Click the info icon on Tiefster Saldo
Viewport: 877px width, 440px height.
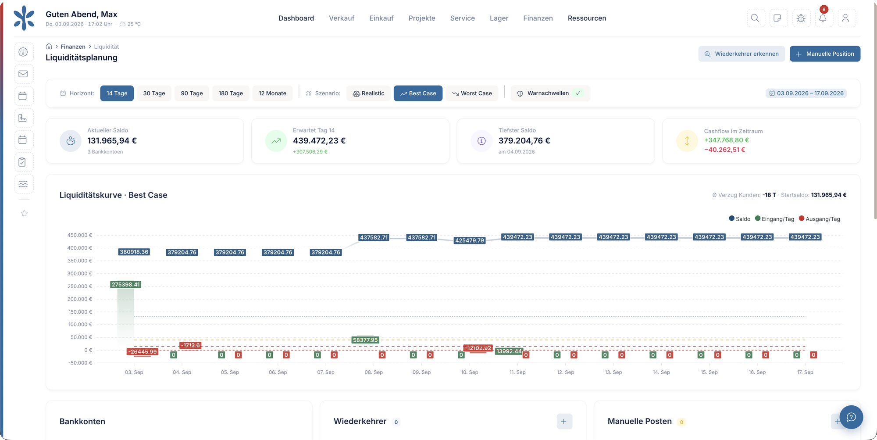click(x=481, y=141)
